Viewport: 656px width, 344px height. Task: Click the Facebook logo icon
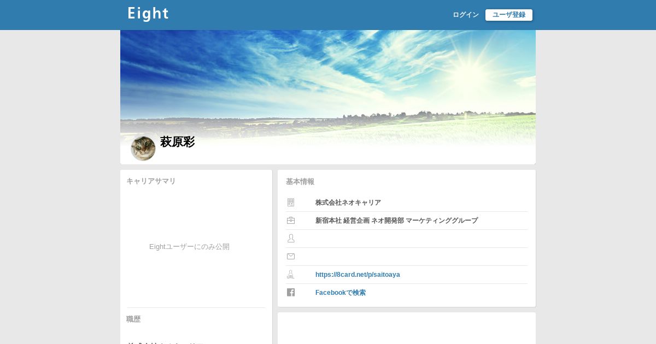[x=291, y=293]
